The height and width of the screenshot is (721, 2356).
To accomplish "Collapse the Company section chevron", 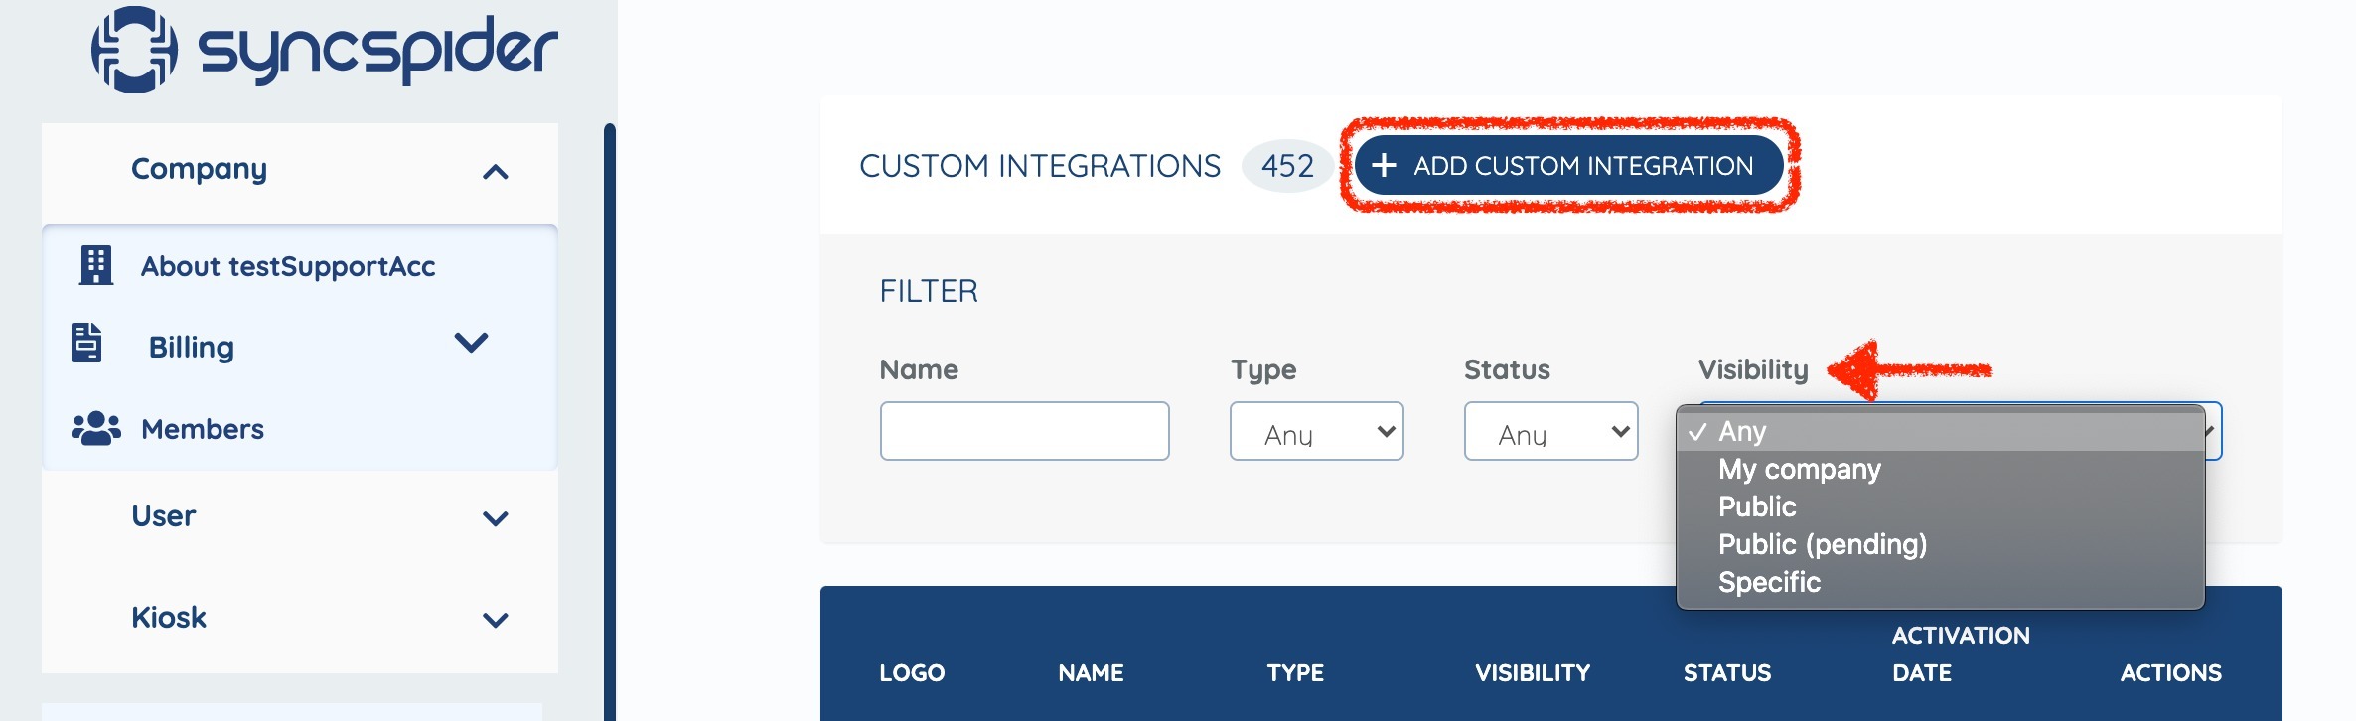I will (x=495, y=172).
